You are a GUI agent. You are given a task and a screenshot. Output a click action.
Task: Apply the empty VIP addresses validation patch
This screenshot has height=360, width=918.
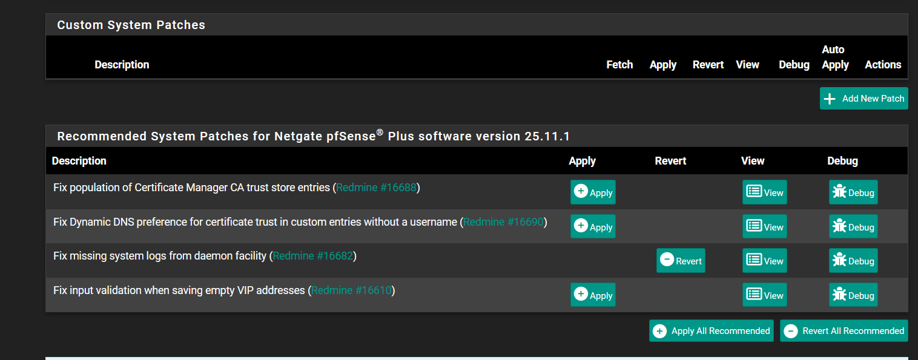coord(593,295)
